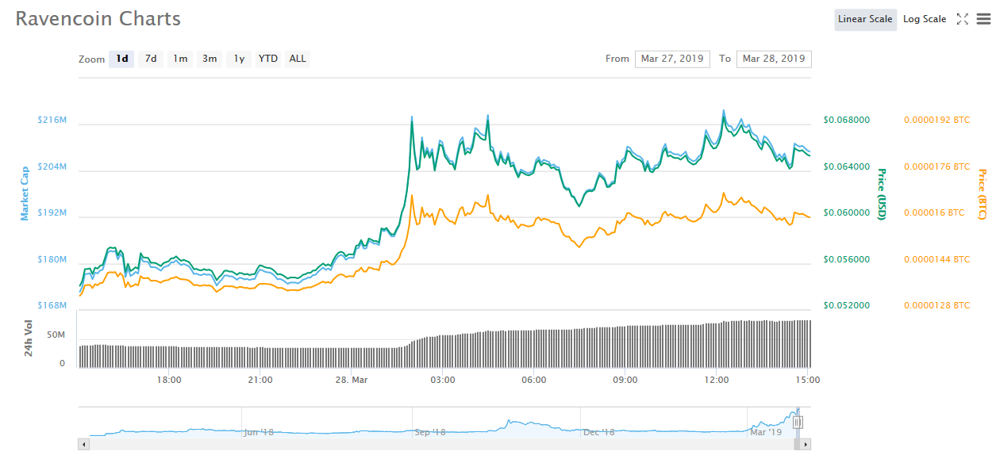Edit the To date Mar 28, 2019
This screenshot has width=996, height=459.
tap(774, 59)
